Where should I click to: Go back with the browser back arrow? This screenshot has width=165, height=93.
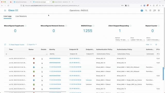click(x=2, y=5)
